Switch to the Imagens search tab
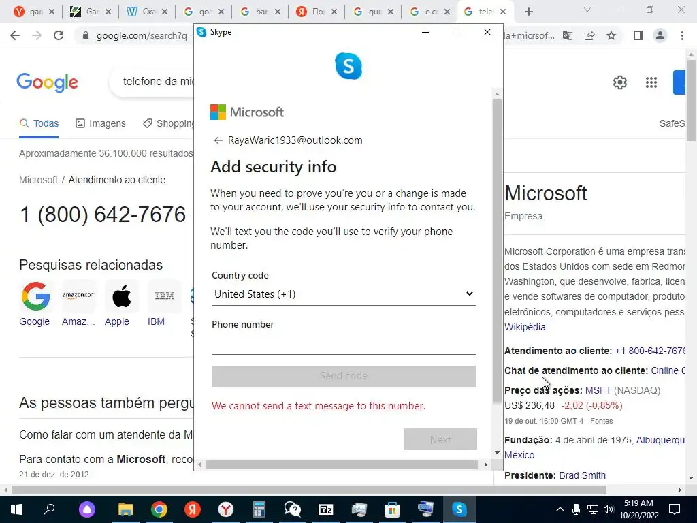Screen dimensions: 697x523 pyautogui.click(x=101, y=124)
